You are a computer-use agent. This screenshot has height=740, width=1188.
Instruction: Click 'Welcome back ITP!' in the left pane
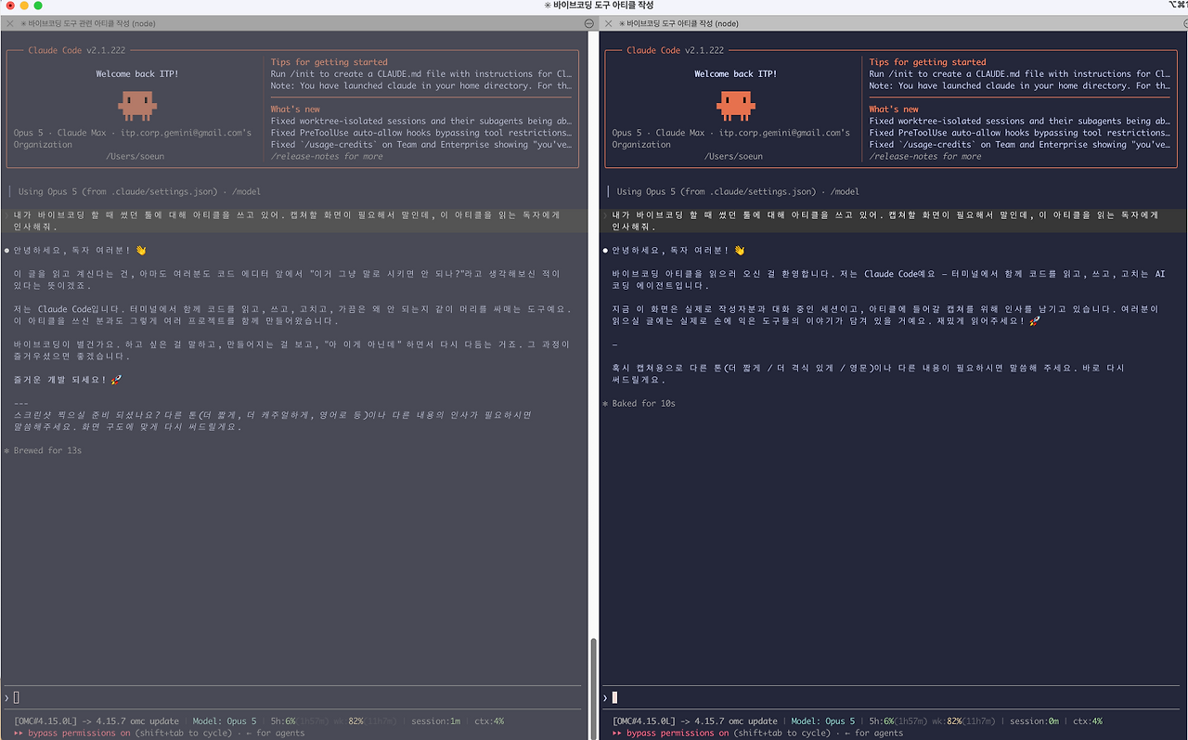pyautogui.click(x=137, y=74)
